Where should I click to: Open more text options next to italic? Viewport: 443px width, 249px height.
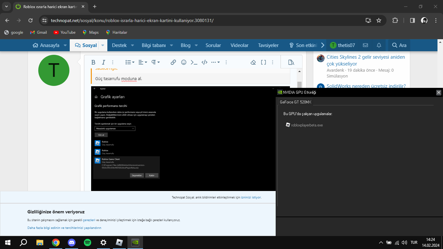point(113,62)
